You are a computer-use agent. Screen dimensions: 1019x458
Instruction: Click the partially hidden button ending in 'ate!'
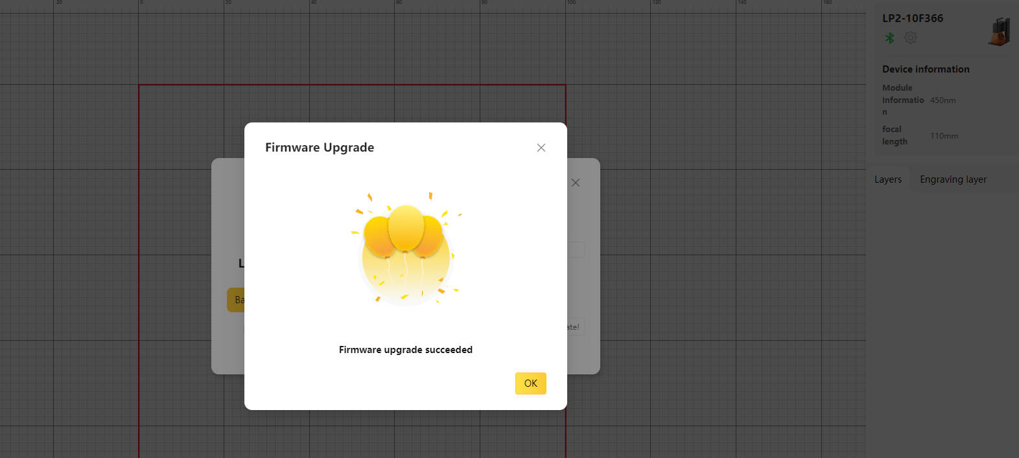pos(575,327)
